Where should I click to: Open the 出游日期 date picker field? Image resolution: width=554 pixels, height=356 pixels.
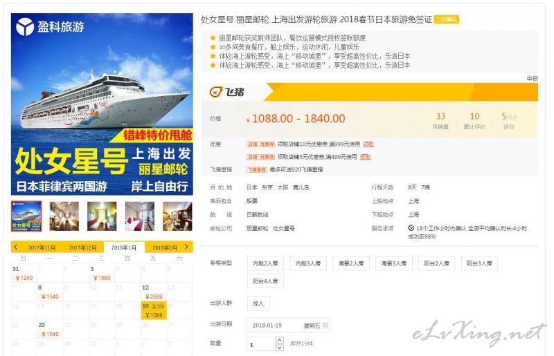click(x=284, y=324)
